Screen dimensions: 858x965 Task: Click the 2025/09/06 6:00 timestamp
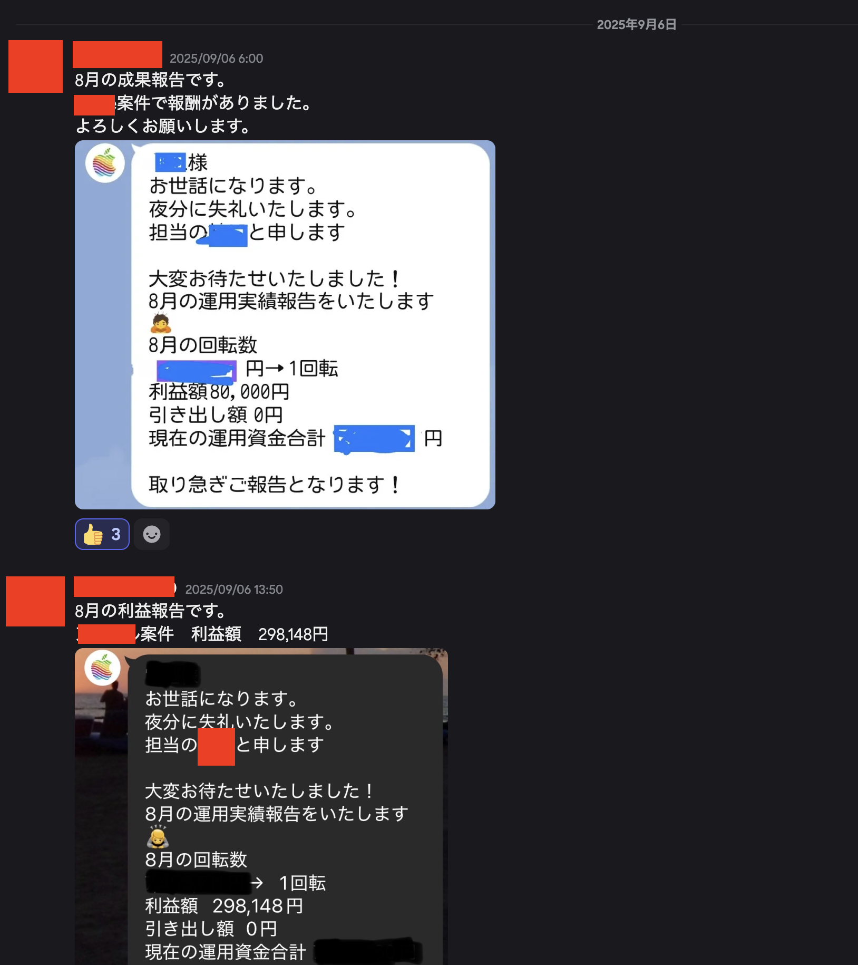[x=216, y=59]
